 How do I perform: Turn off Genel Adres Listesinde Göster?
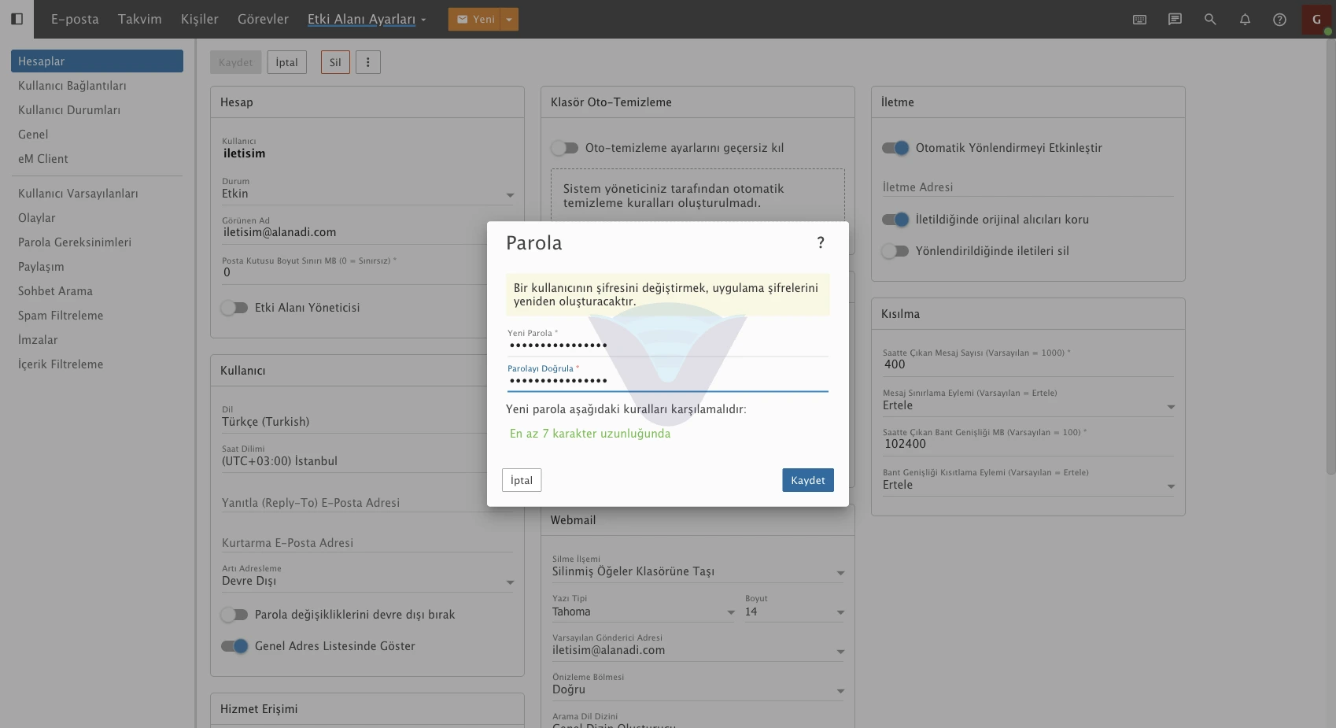tap(234, 646)
